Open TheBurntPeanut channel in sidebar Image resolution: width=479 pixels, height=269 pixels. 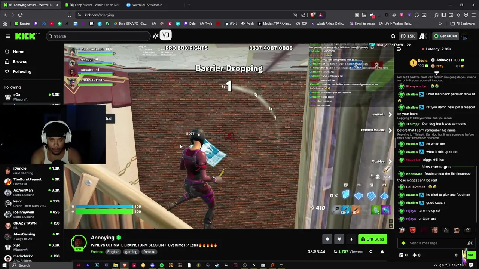pos(32,182)
